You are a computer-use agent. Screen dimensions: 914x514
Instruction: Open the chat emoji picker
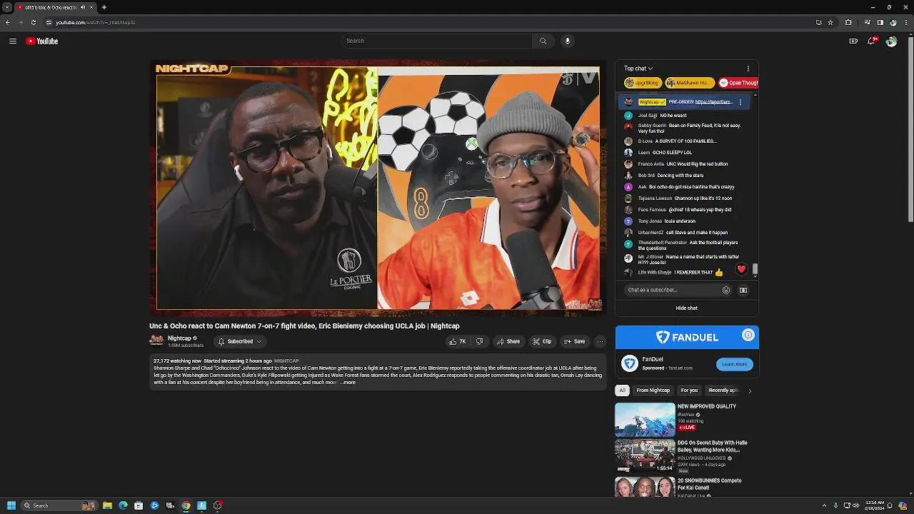coord(726,290)
